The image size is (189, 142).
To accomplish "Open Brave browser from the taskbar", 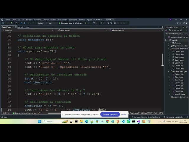I will click(118, 122).
